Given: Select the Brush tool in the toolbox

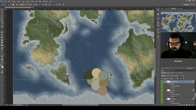Looking at the screenshot, I should tap(2, 29).
